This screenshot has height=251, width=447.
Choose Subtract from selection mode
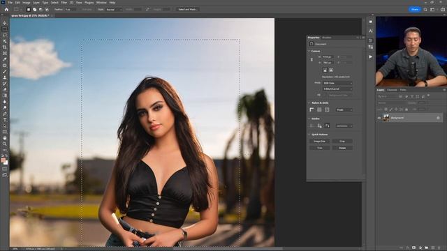coord(41,9)
